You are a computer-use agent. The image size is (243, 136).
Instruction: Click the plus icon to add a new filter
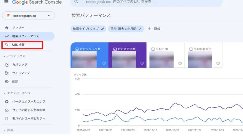150,29
